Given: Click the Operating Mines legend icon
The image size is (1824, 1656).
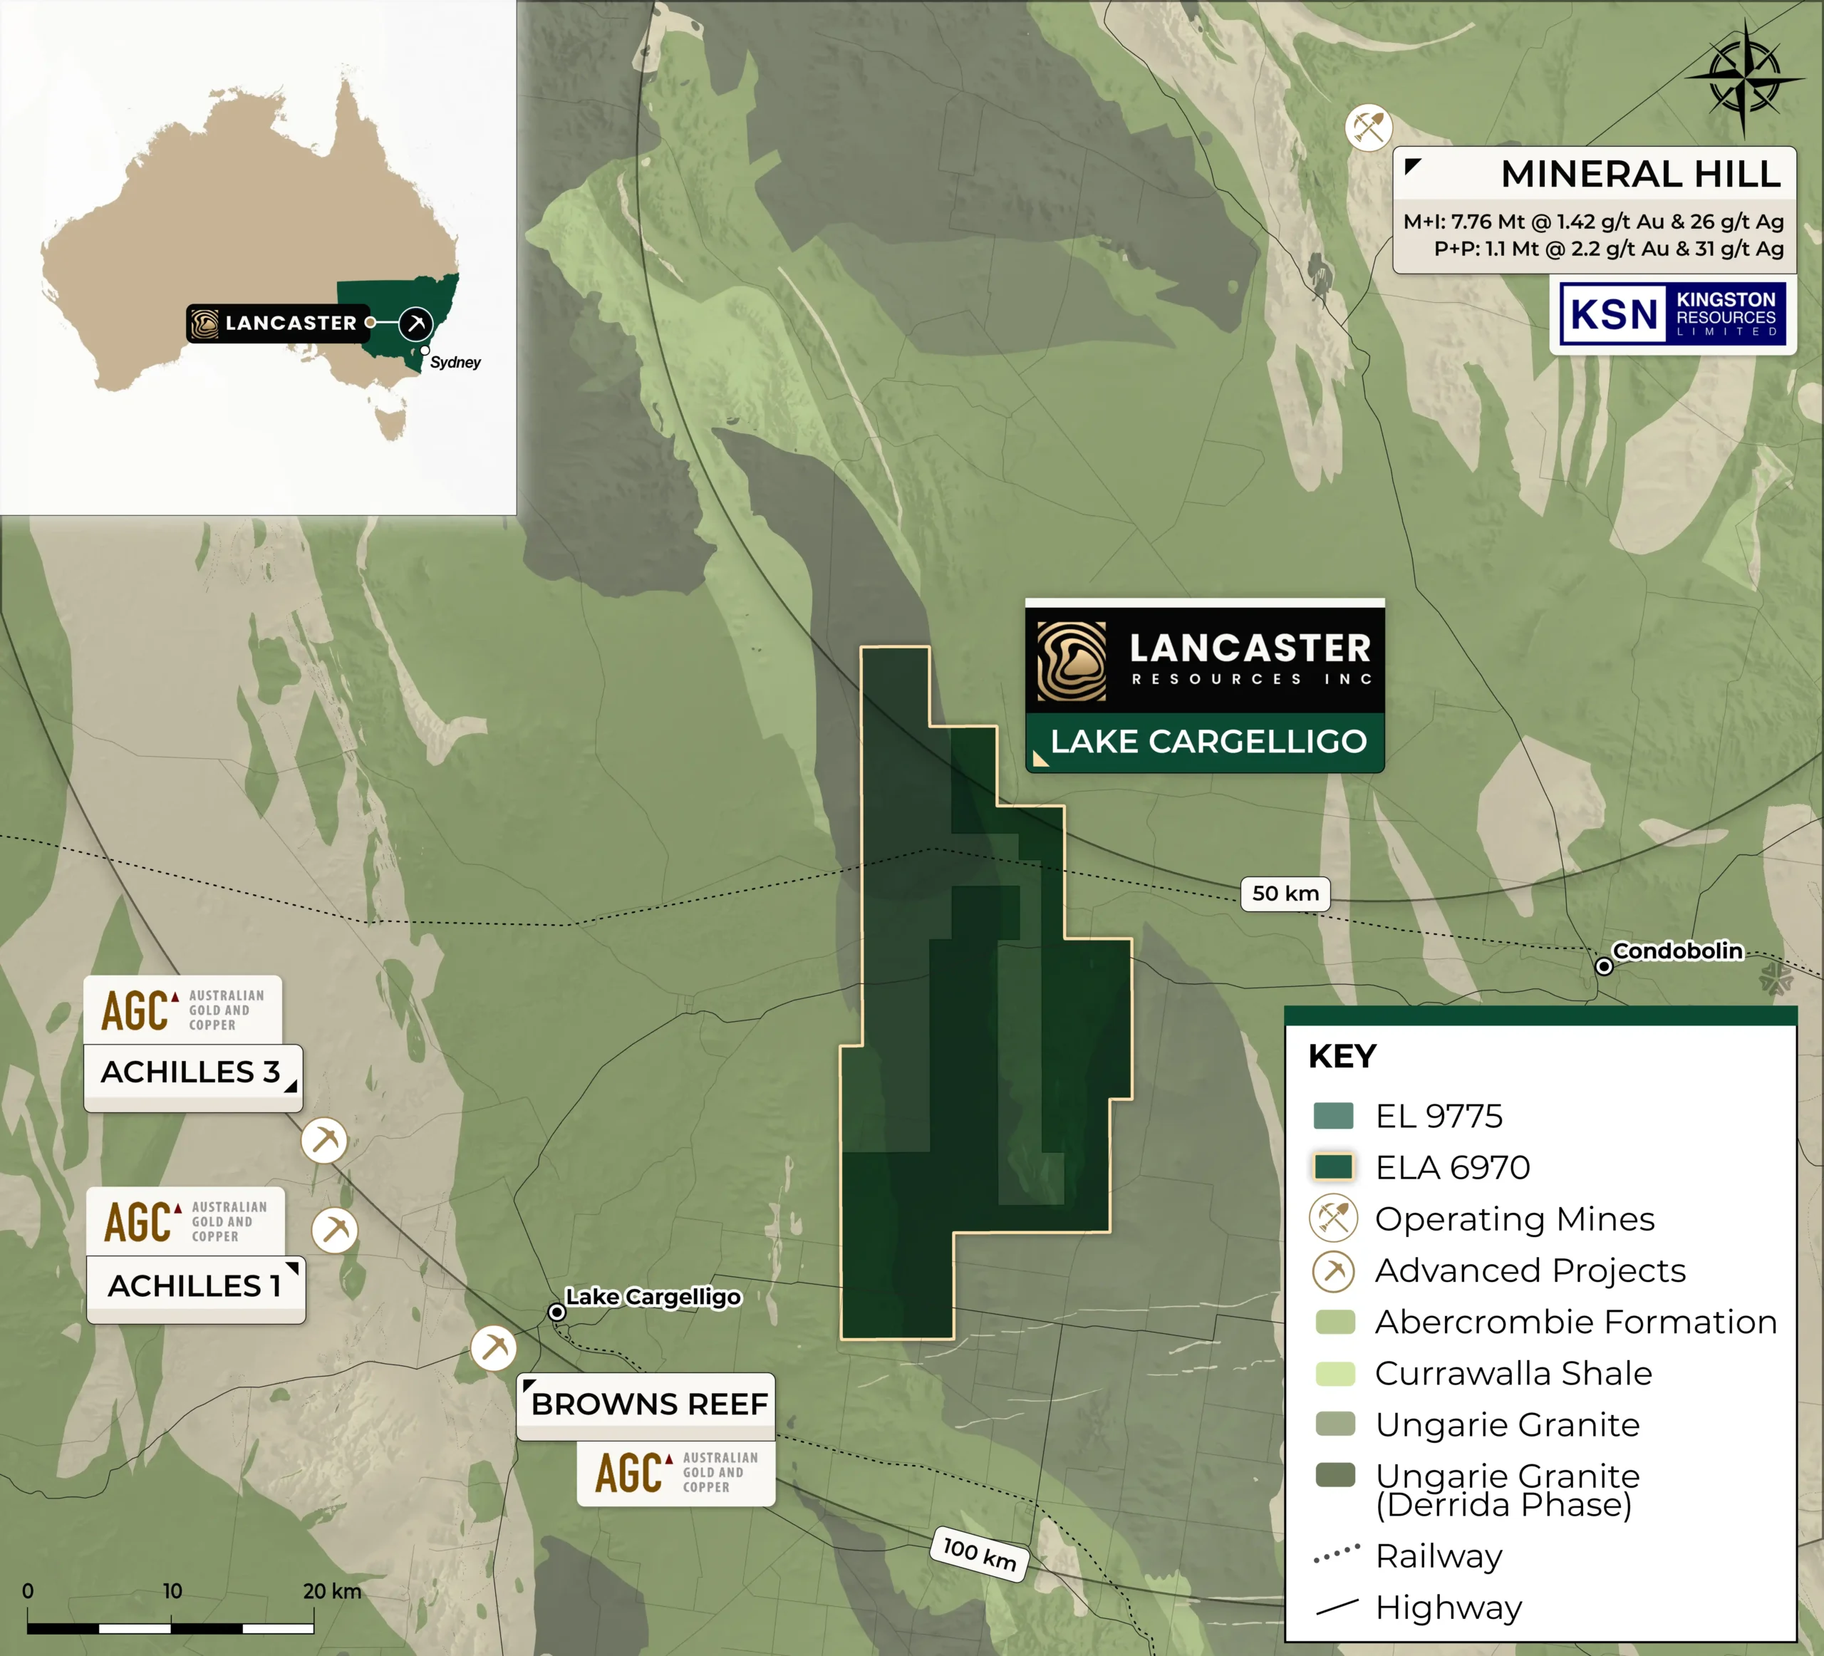Looking at the screenshot, I should click(x=1334, y=1218).
